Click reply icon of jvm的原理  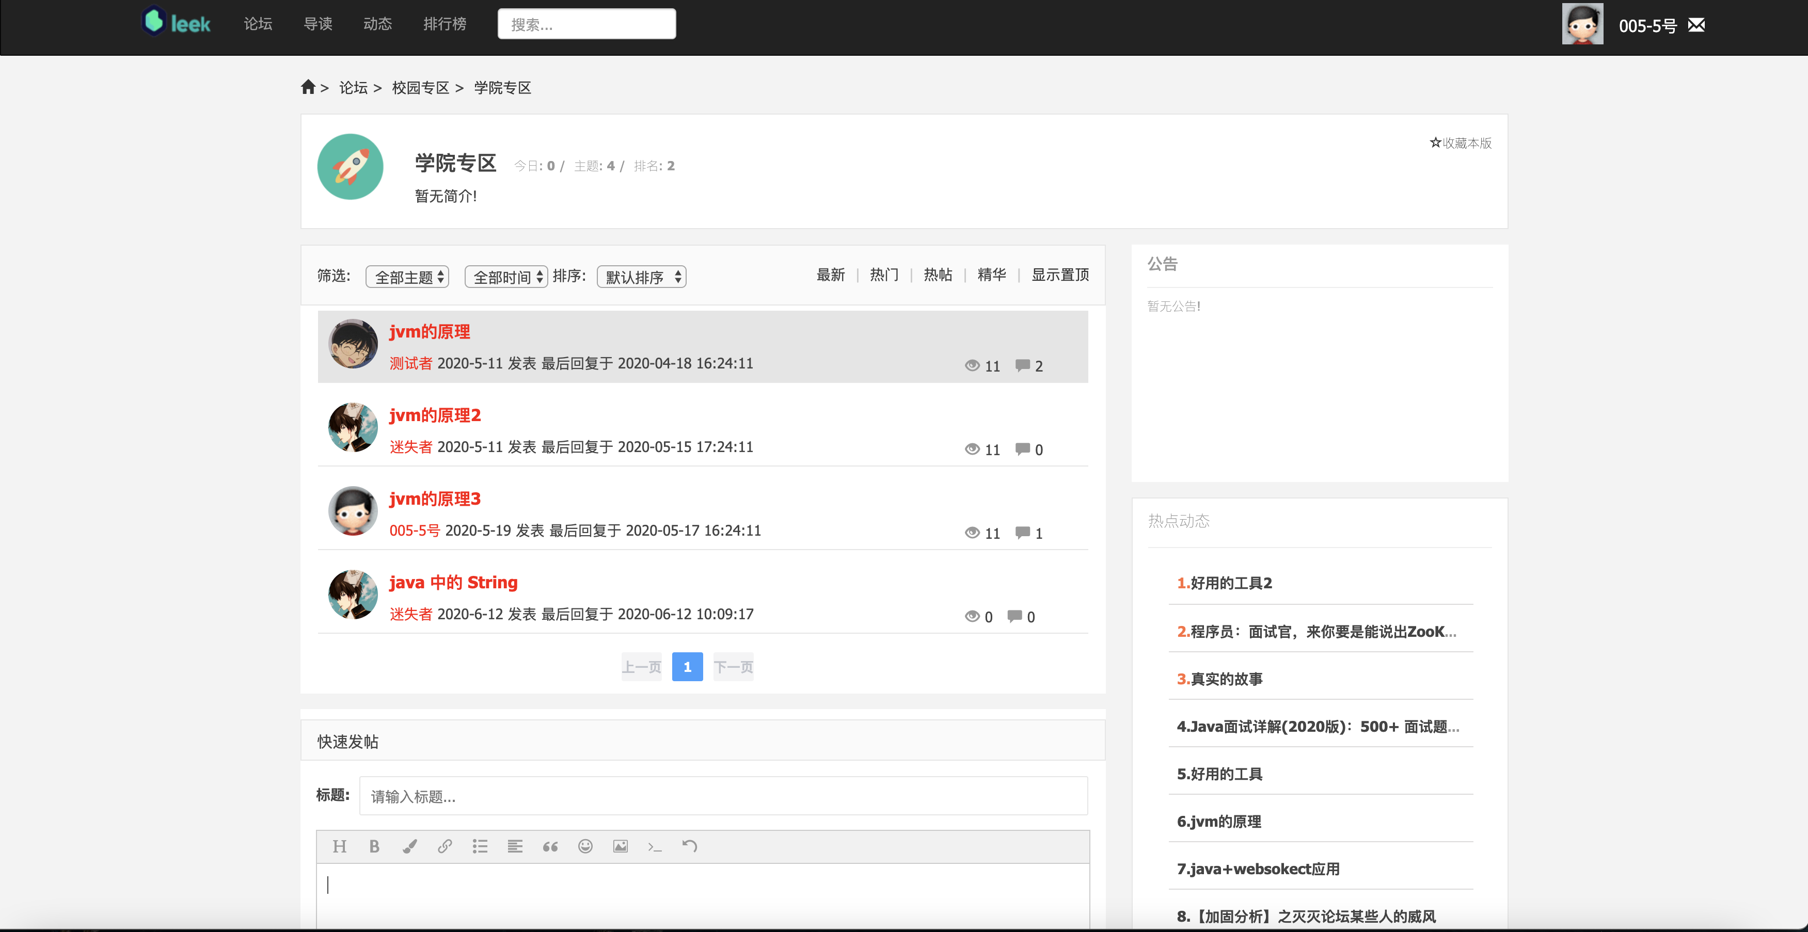coord(1023,365)
